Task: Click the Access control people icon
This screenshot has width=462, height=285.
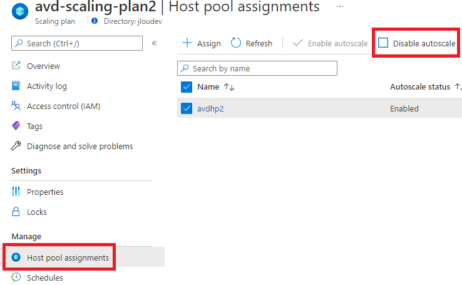Action: pos(16,106)
